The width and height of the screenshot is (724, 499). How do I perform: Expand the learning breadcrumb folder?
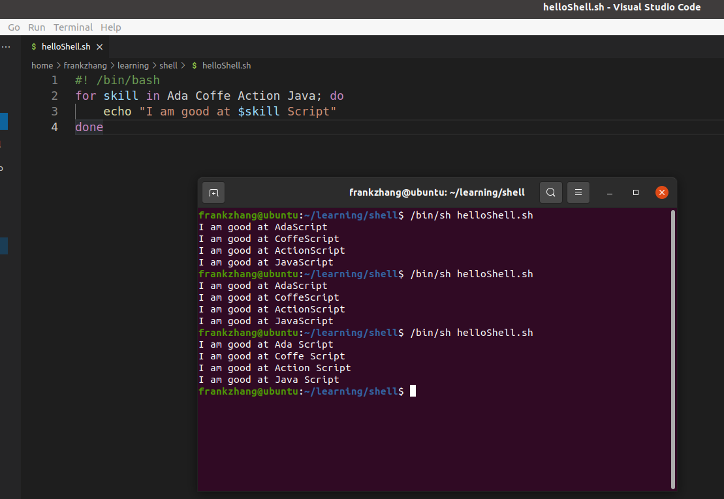[x=133, y=66]
